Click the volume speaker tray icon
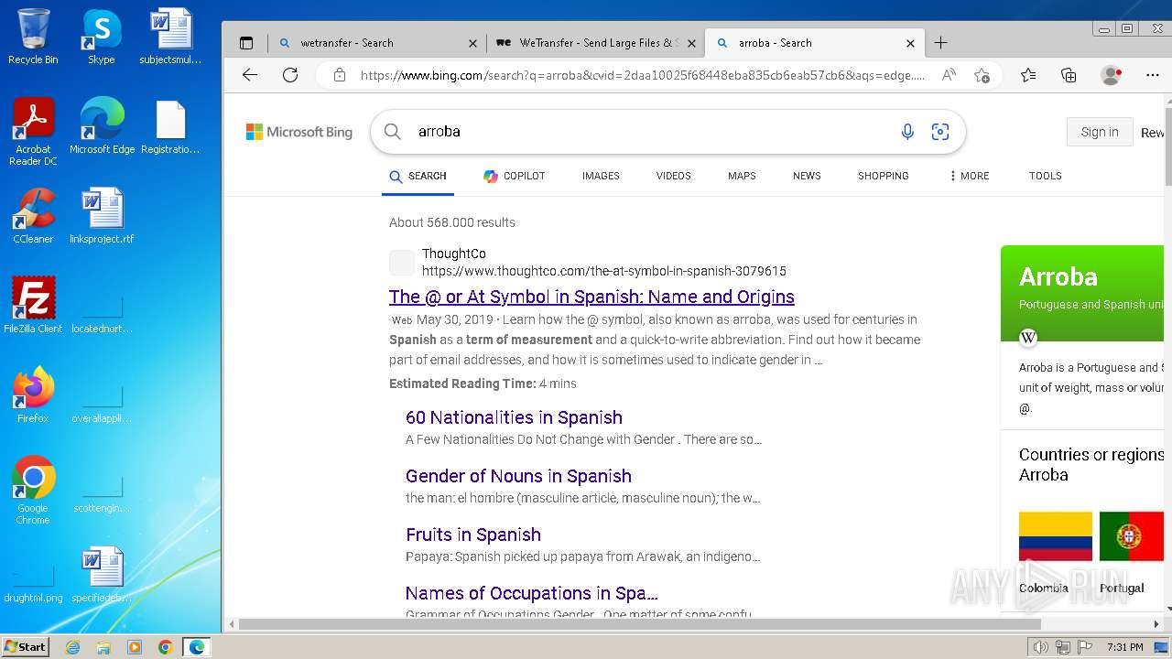Image resolution: width=1172 pixels, height=659 pixels. [x=1040, y=647]
